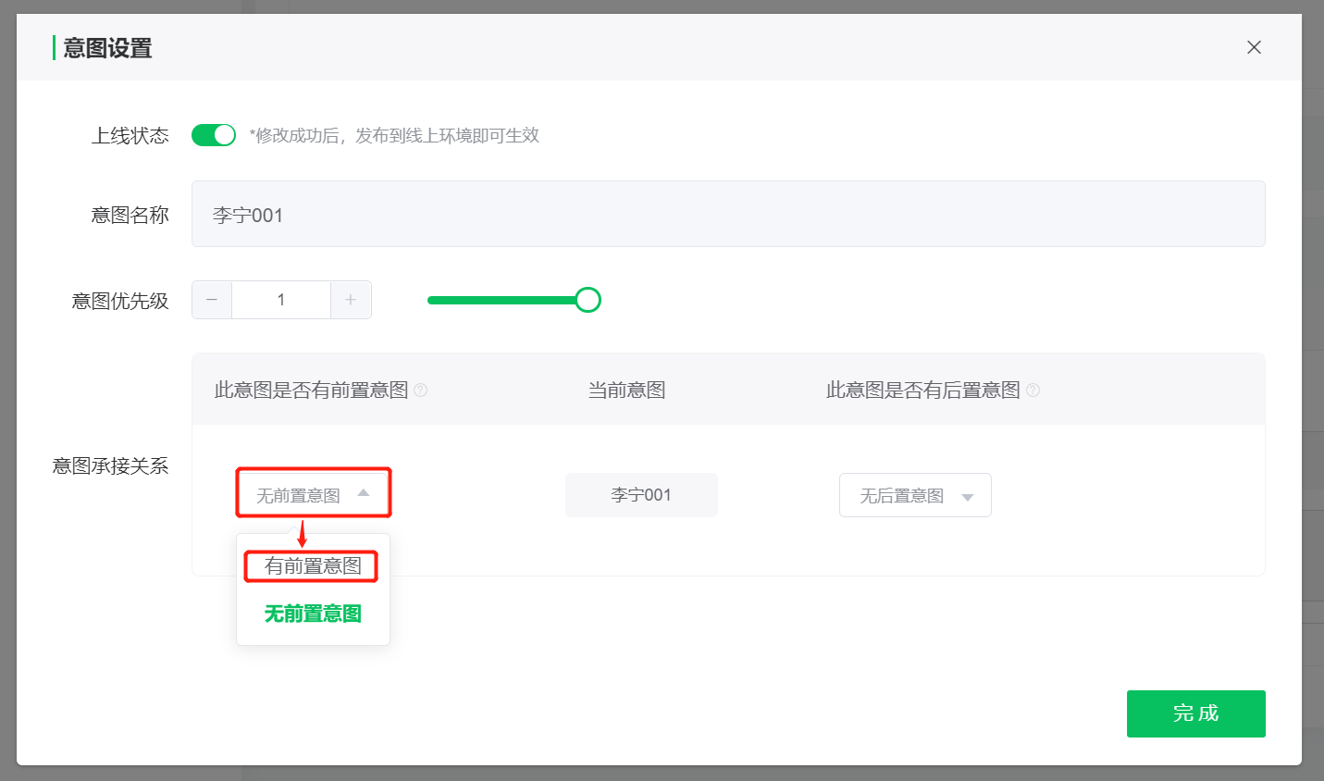This screenshot has height=781, width=1324.
Task: Click the priority slider's round handle
Action: coord(588,300)
